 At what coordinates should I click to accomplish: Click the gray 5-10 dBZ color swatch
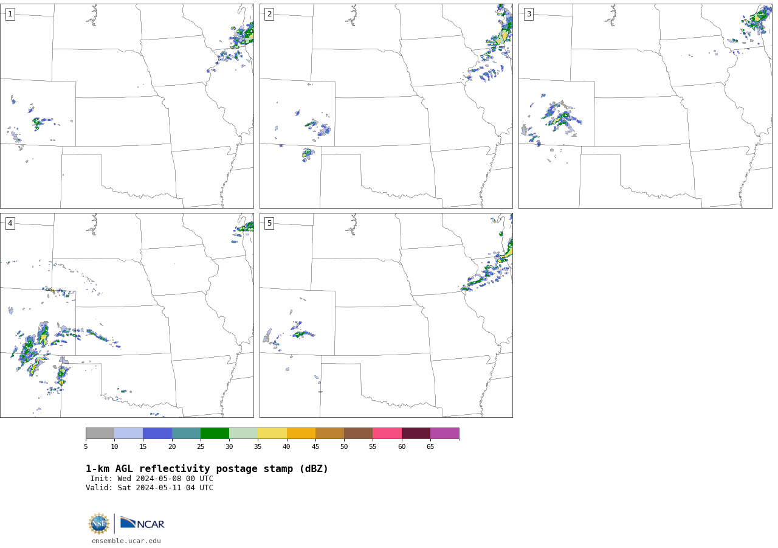pos(100,433)
